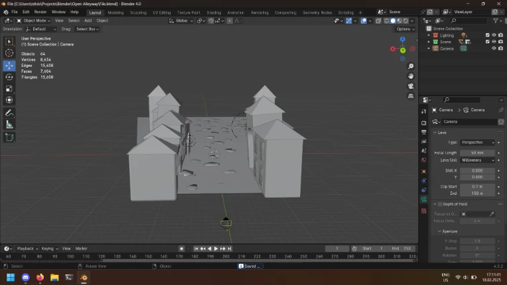507x285 pixels.
Task: Click the timeline Marker menu
Action: pos(81,249)
